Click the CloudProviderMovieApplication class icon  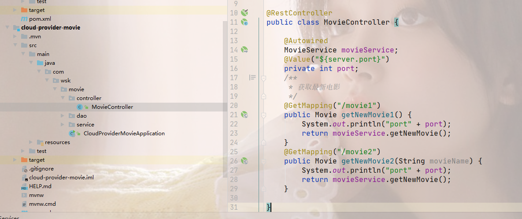pos(71,134)
